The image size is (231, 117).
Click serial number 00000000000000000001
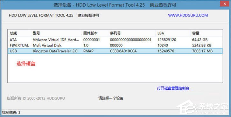130,40
